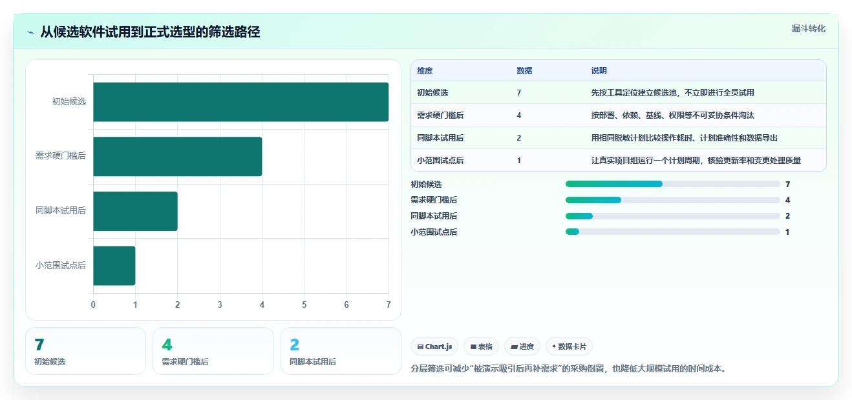Image resolution: width=852 pixels, height=400 pixels.
Task: Click the 初始候选 bar in the chart
Action: [x=240, y=102]
